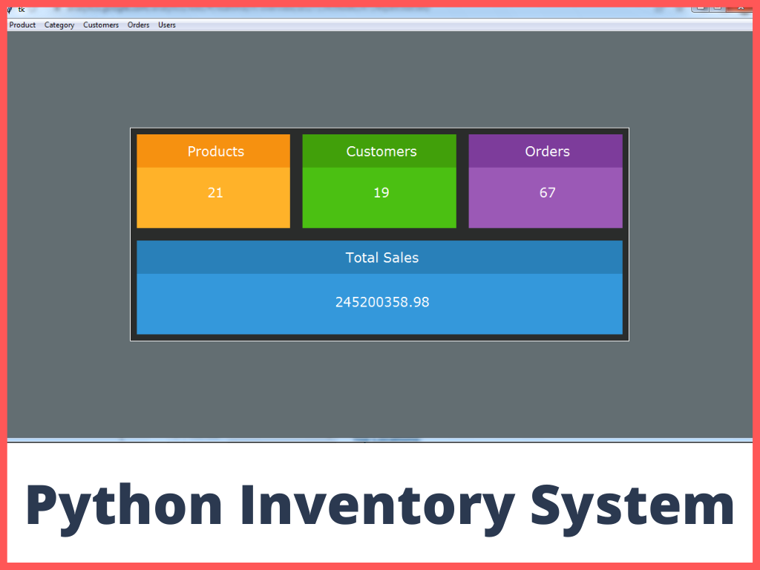The height and width of the screenshot is (570, 760).
Task: Click the total sales value 245200358.98
Action: click(381, 302)
